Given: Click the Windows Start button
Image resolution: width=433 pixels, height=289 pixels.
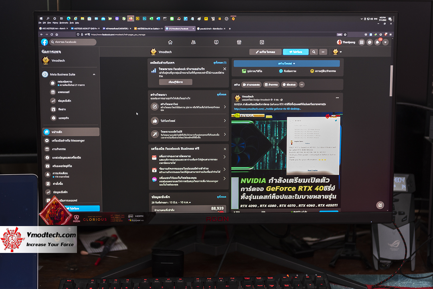Looking at the screenshot, I should pos(41,18).
